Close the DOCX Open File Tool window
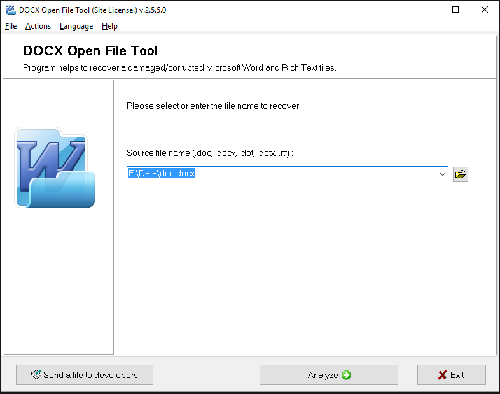The height and width of the screenshot is (394, 500). pos(485,10)
